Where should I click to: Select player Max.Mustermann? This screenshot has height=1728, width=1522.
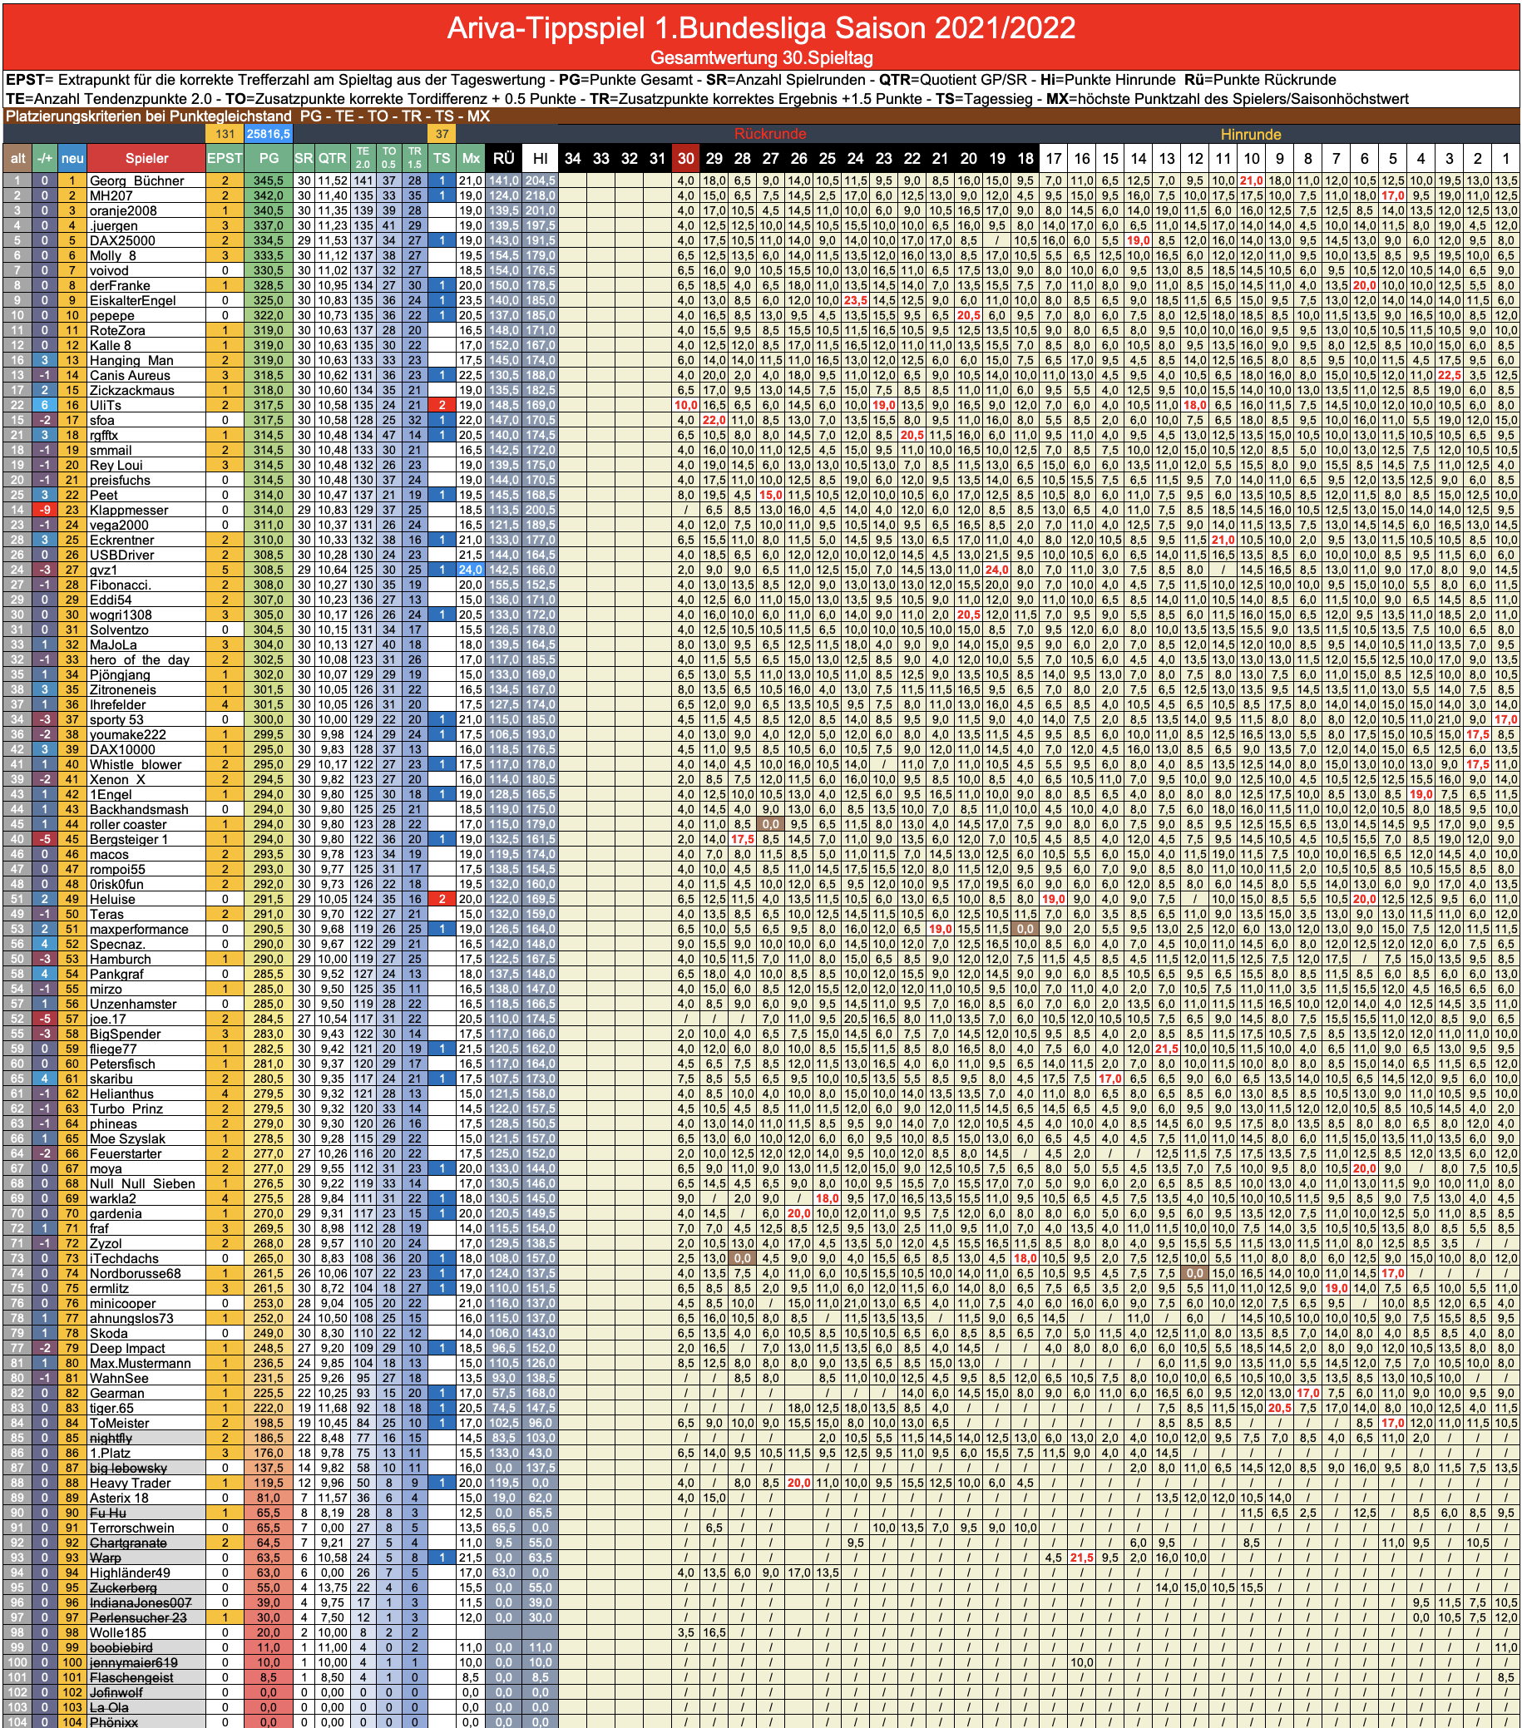point(140,1364)
